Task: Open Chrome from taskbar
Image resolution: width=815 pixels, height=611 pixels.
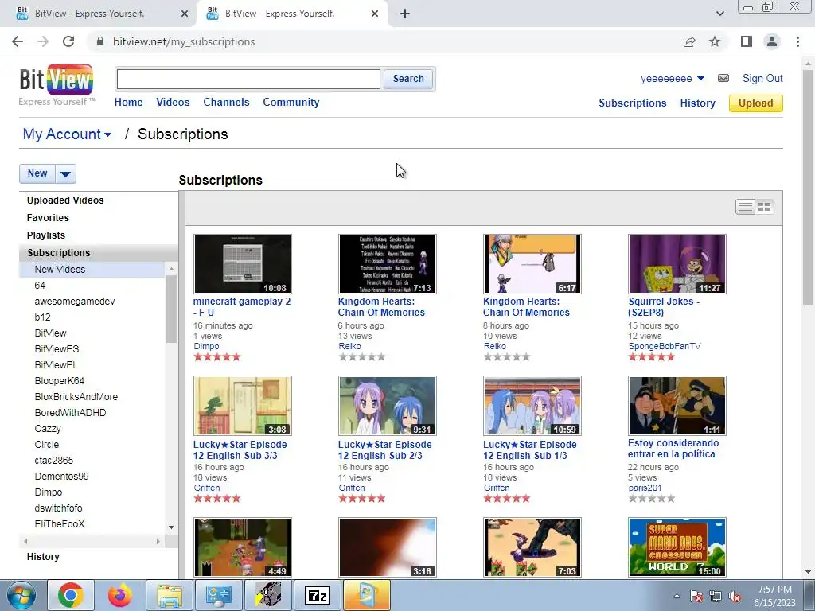Action: pyautogui.click(x=71, y=595)
